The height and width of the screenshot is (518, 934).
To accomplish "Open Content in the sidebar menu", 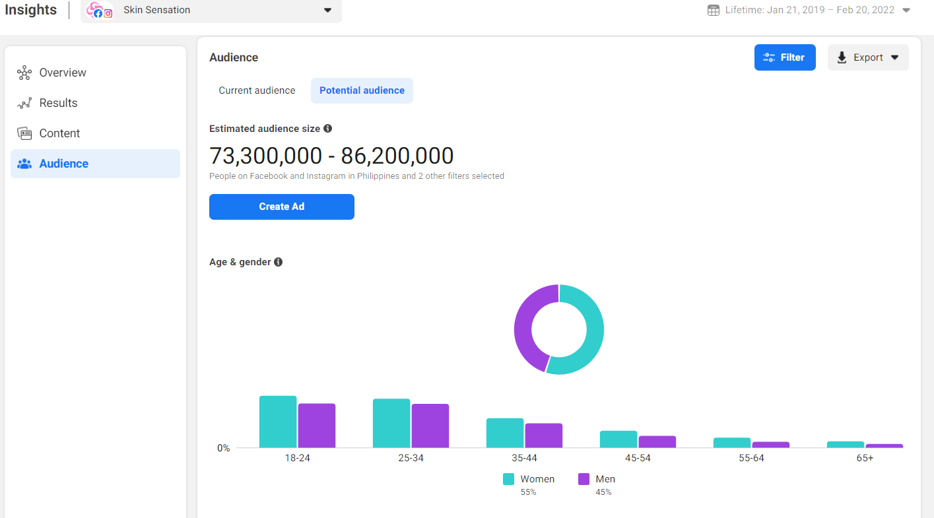I will coord(95,133).
